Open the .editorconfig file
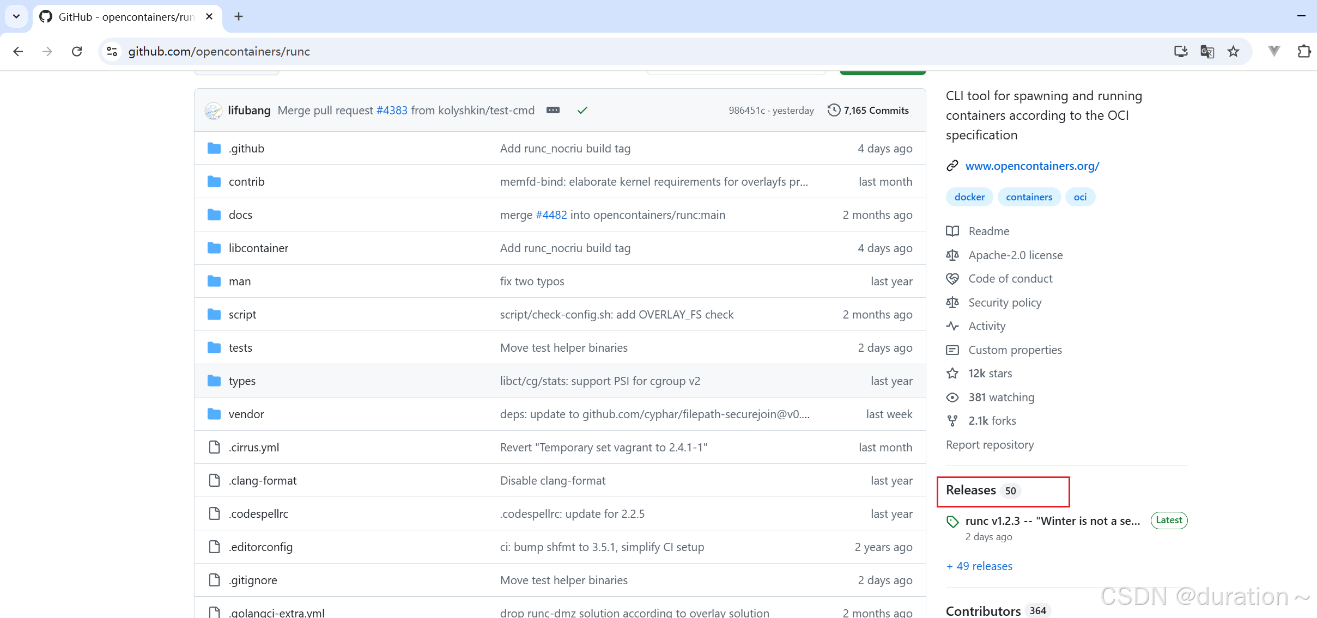Viewport: 1317px width, 618px height. [260, 547]
